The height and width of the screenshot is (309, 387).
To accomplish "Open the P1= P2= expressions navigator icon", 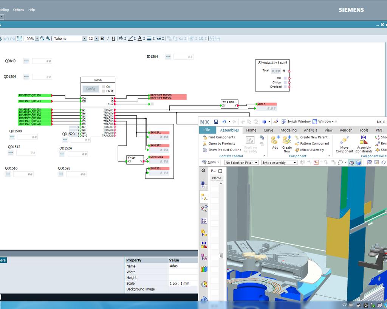I will point(204,221).
